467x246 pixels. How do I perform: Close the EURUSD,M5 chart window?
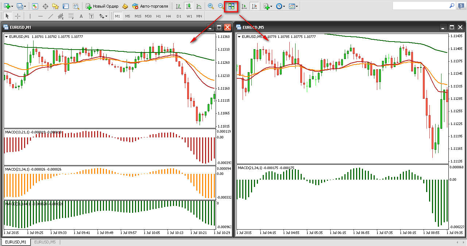coord(460,27)
